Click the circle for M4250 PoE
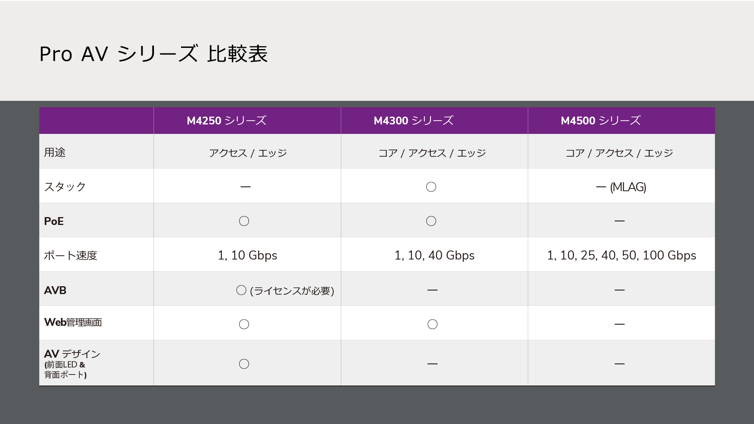Image resolution: width=754 pixels, height=424 pixels. tap(244, 221)
